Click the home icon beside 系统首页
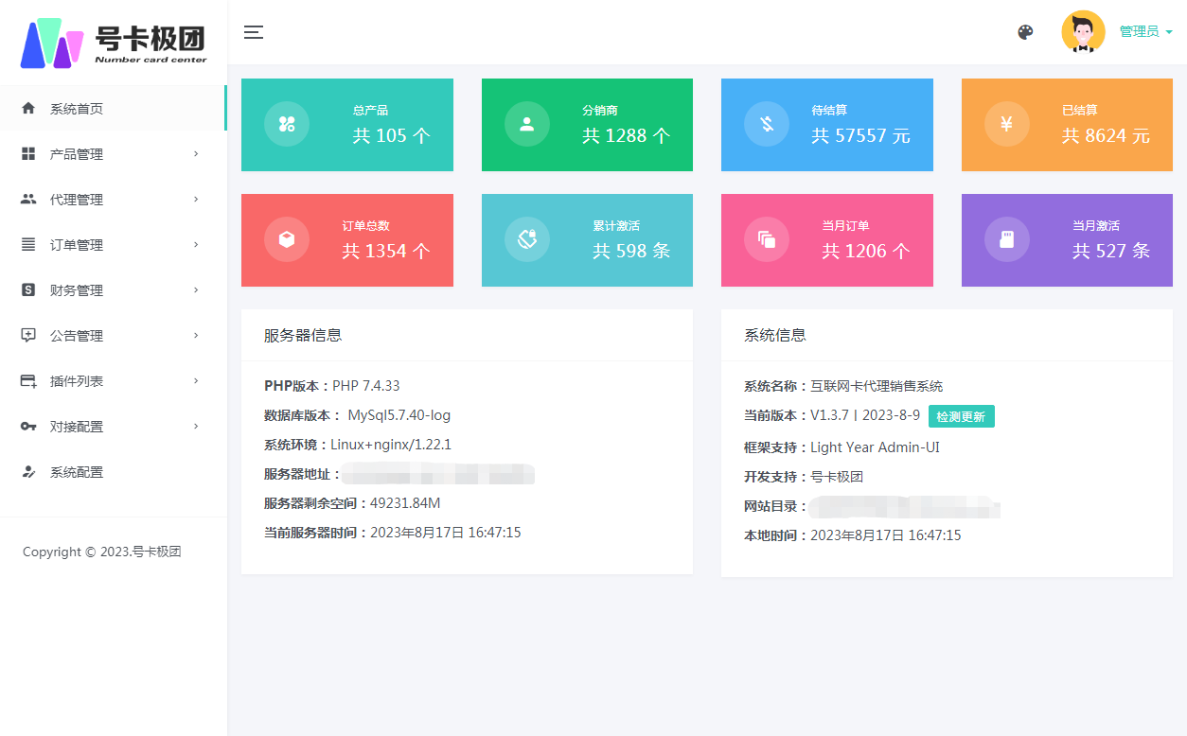Screen dimensions: 1187x736 (x=28, y=109)
